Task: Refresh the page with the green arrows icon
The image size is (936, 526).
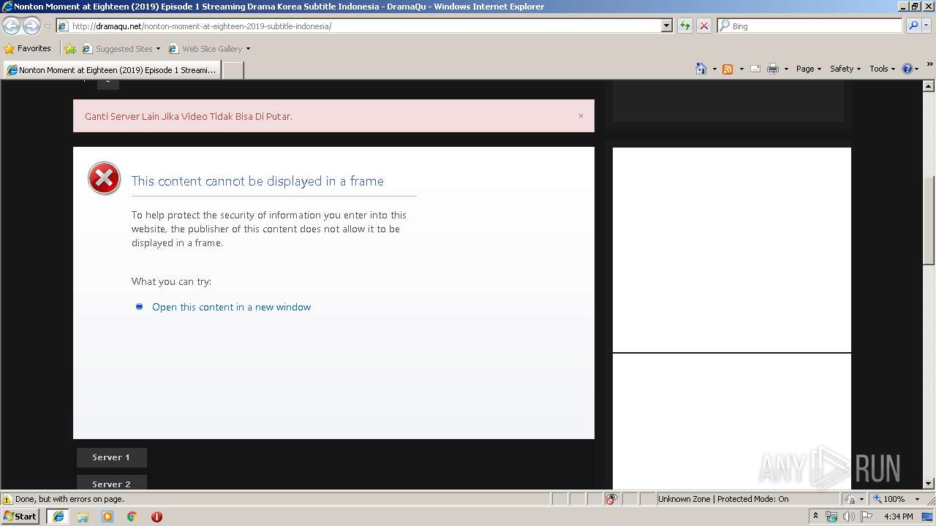Action: (684, 26)
